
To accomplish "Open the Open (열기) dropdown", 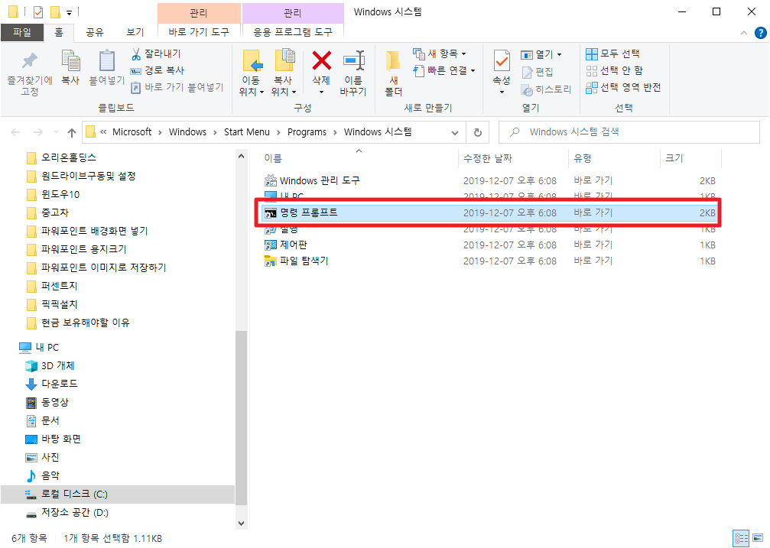I will coord(541,54).
